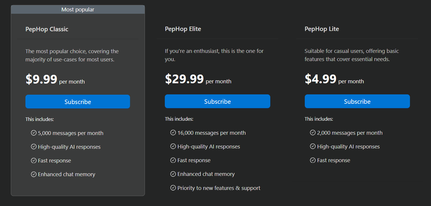This screenshot has width=431, height=206.
Task: Click This includes label under PepHop Classic
Action: coord(39,119)
